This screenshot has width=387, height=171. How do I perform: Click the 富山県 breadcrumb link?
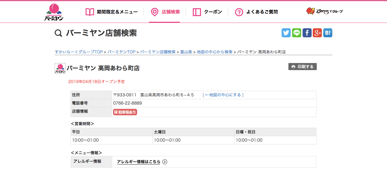pyautogui.click(x=186, y=52)
